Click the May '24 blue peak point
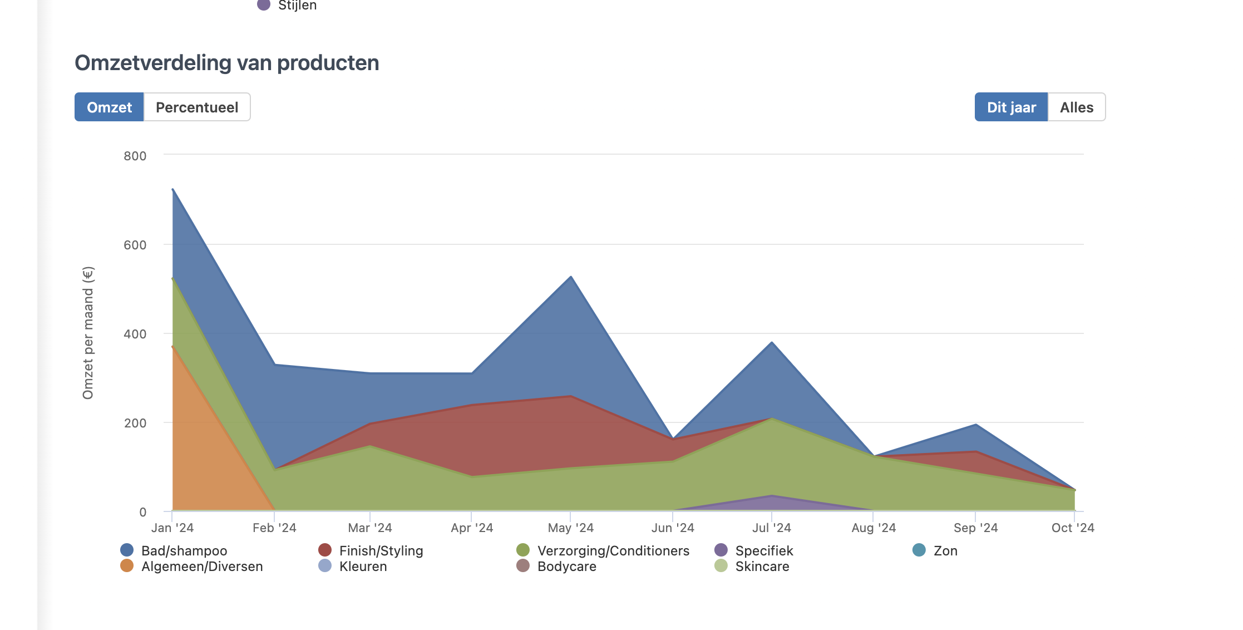The image size is (1243, 630). pos(571,277)
